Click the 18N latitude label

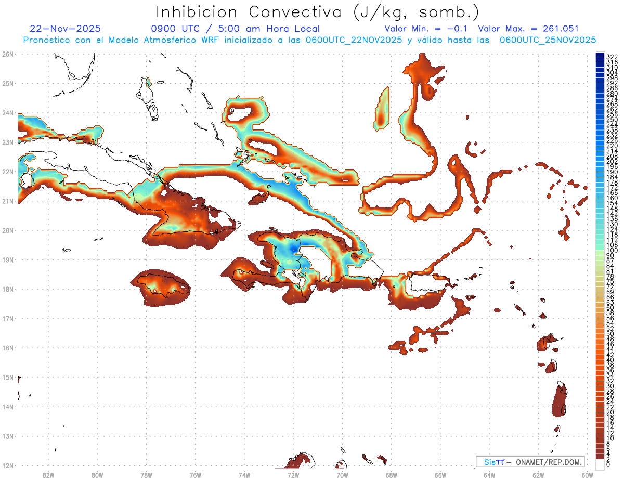coord(8,289)
